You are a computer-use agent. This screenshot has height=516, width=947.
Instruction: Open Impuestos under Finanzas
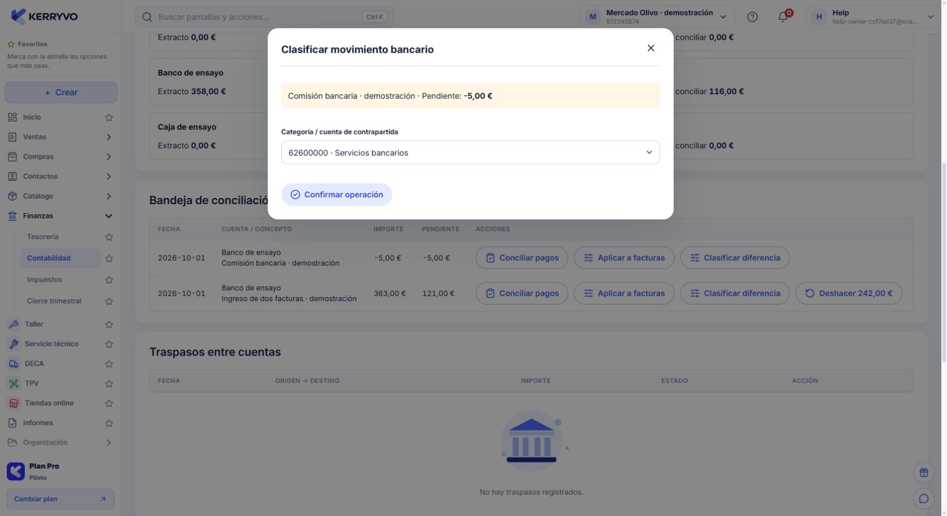pos(44,280)
